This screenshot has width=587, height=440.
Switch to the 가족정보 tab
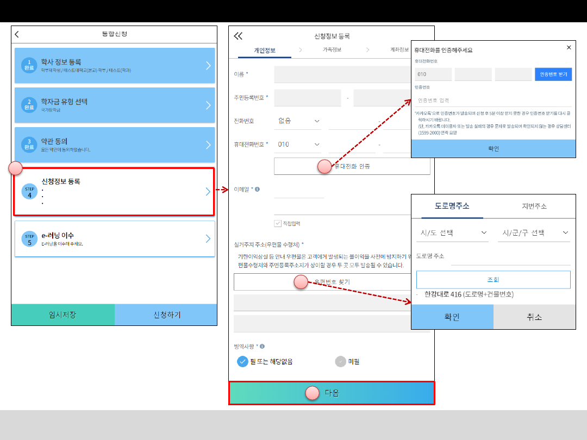point(332,50)
